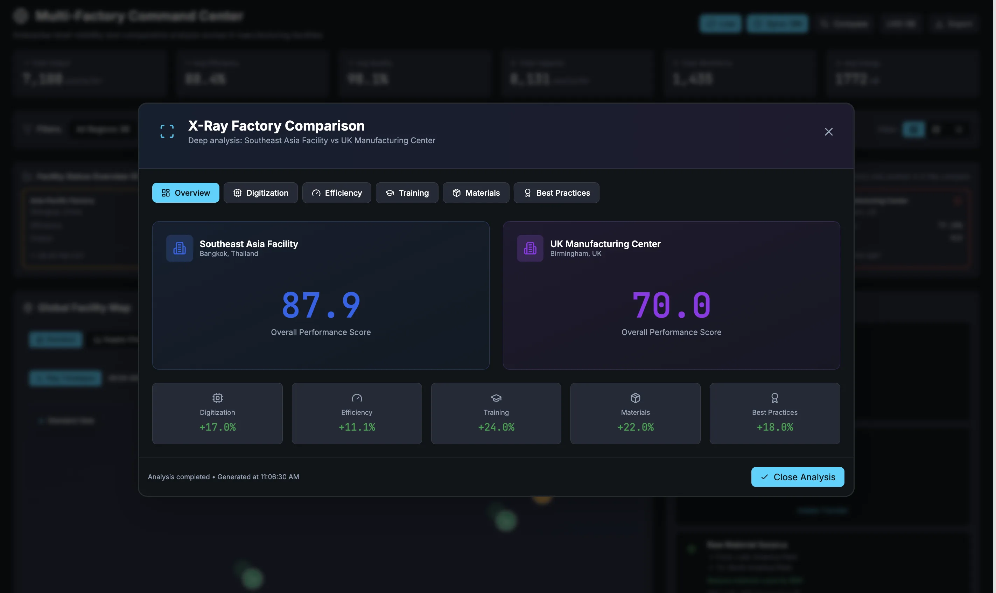Click the gauge icon on the Efficiency tab
Screen dimensions: 996x593
[x=316, y=193]
